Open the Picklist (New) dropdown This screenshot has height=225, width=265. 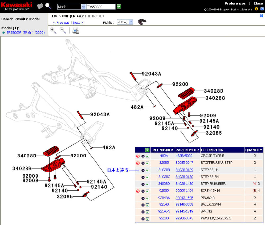(125, 22)
